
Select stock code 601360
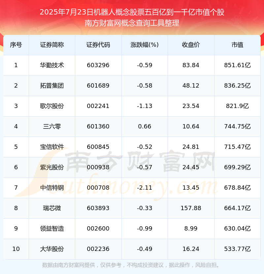pyautogui.click(x=98, y=126)
